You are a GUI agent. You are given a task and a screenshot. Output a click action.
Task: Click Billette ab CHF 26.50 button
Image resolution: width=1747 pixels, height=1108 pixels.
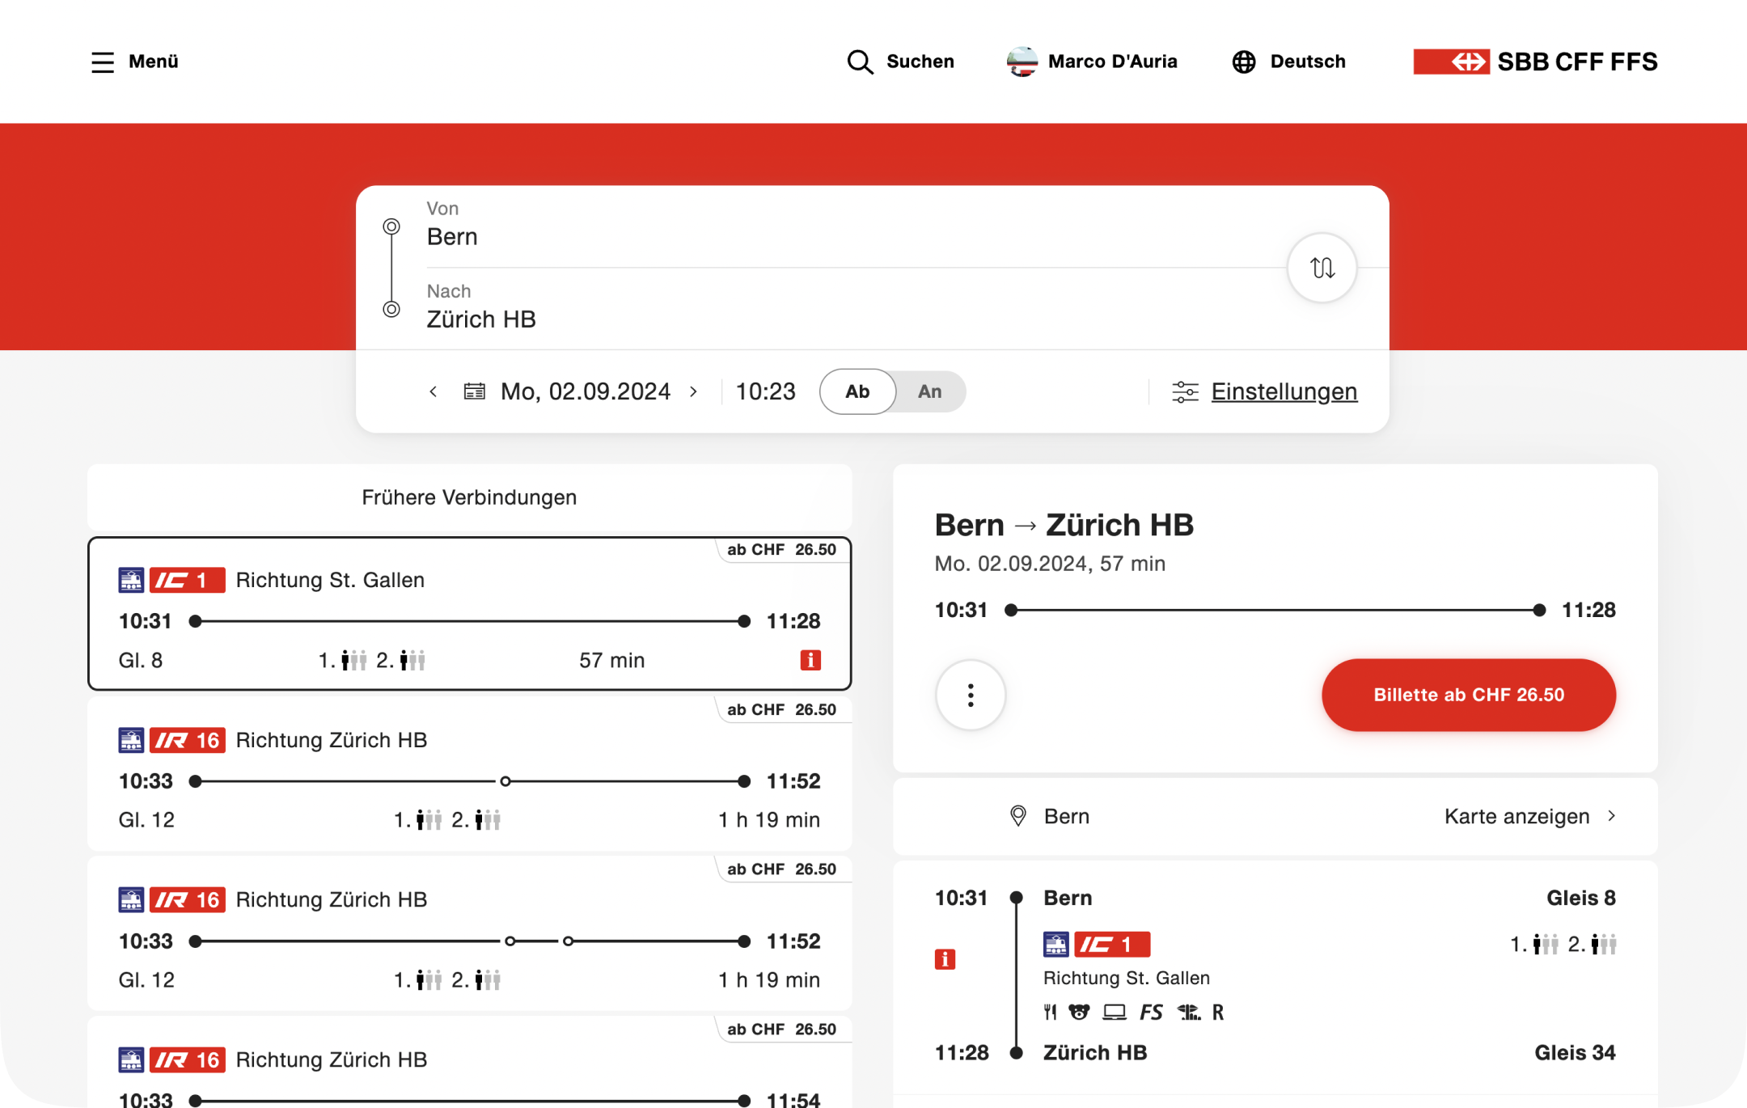point(1468,696)
